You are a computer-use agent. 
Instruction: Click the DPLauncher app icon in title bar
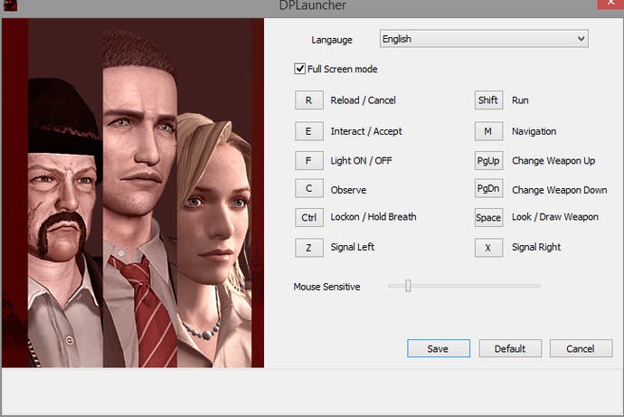[x=10, y=5]
